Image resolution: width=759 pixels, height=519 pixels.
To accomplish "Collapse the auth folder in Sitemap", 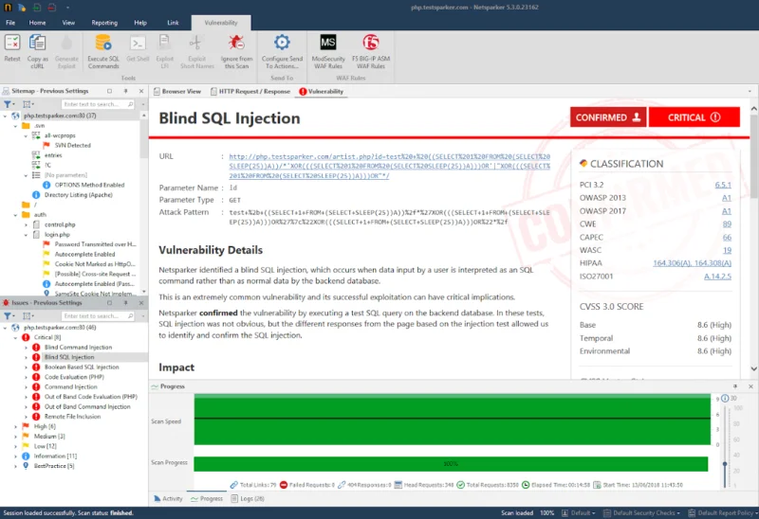I will tap(15, 215).
